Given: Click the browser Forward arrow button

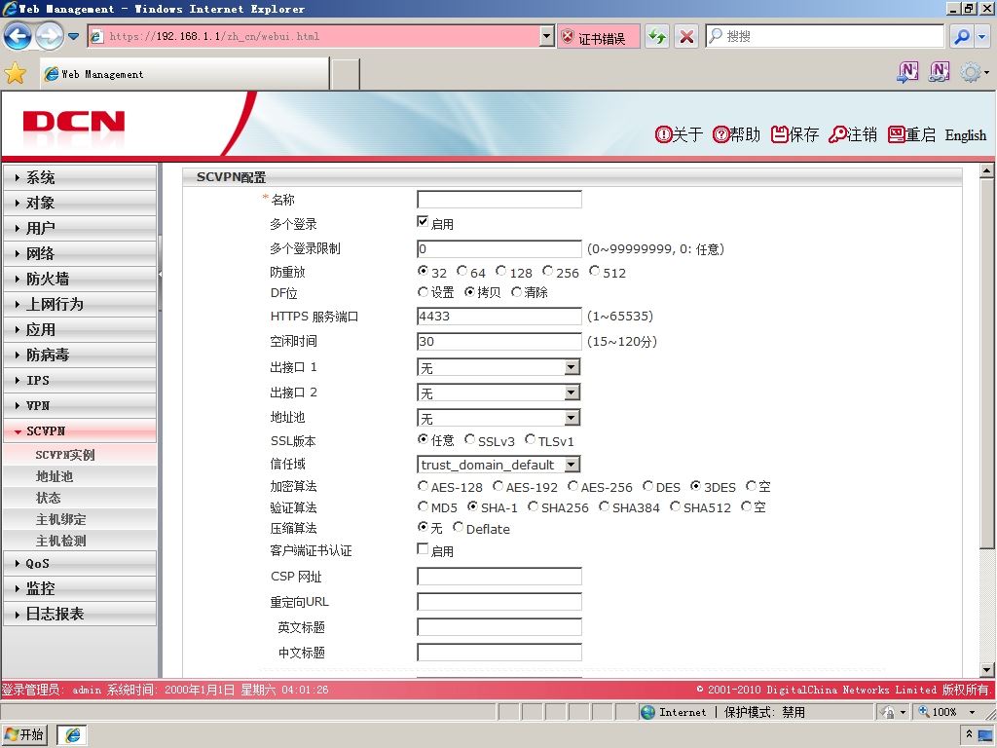Looking at the screenshot, I should click(x=50, y=36).
